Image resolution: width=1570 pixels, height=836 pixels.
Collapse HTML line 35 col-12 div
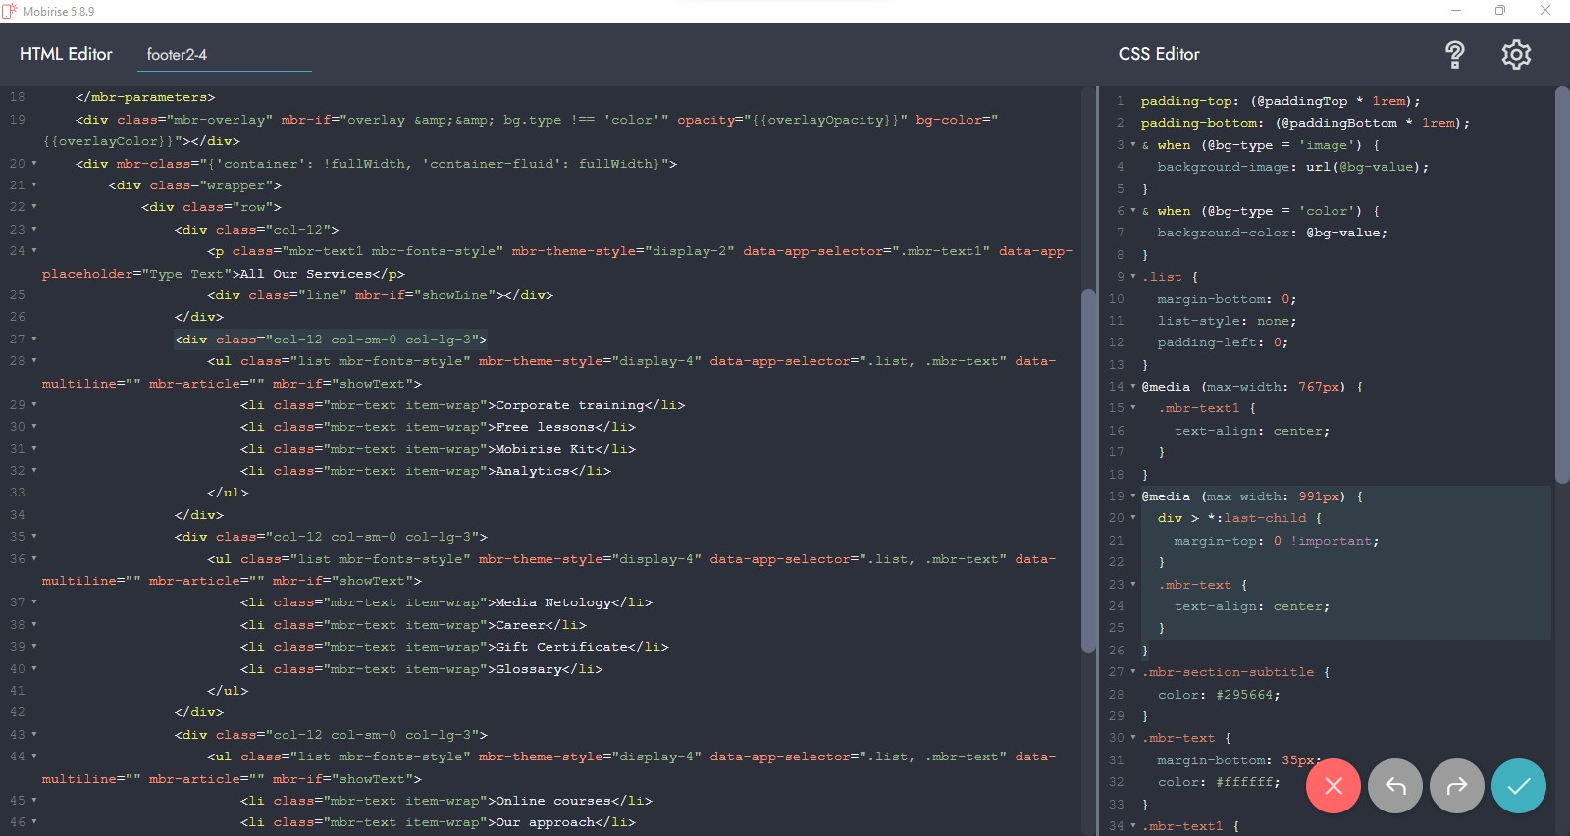click(x=34, y=537)
